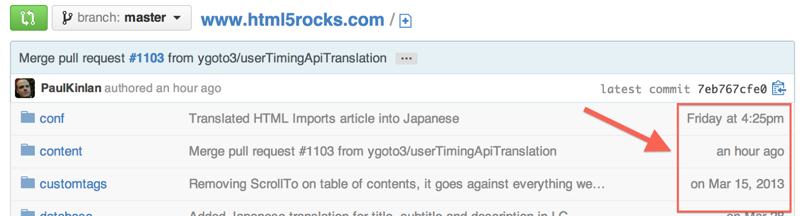The width and height of the screenshot is (807, 216).
Task: Click 'Friday at 4:25pm' timestamp
Action: pos(735,119)
